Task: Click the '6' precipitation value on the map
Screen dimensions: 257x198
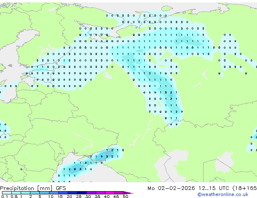Action: pos(75,169)
